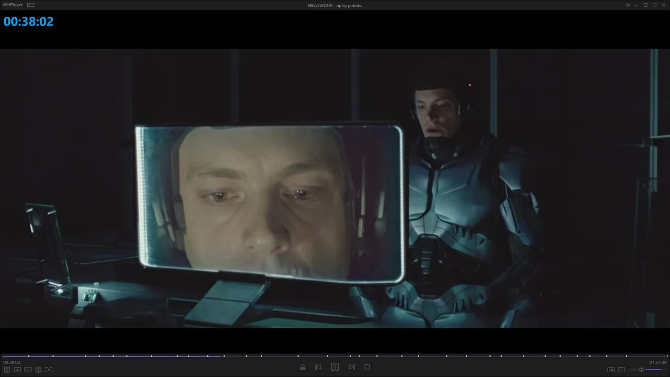670x377 pixels.
Task: Skip to the next track
Action: (x=352, y=367)
